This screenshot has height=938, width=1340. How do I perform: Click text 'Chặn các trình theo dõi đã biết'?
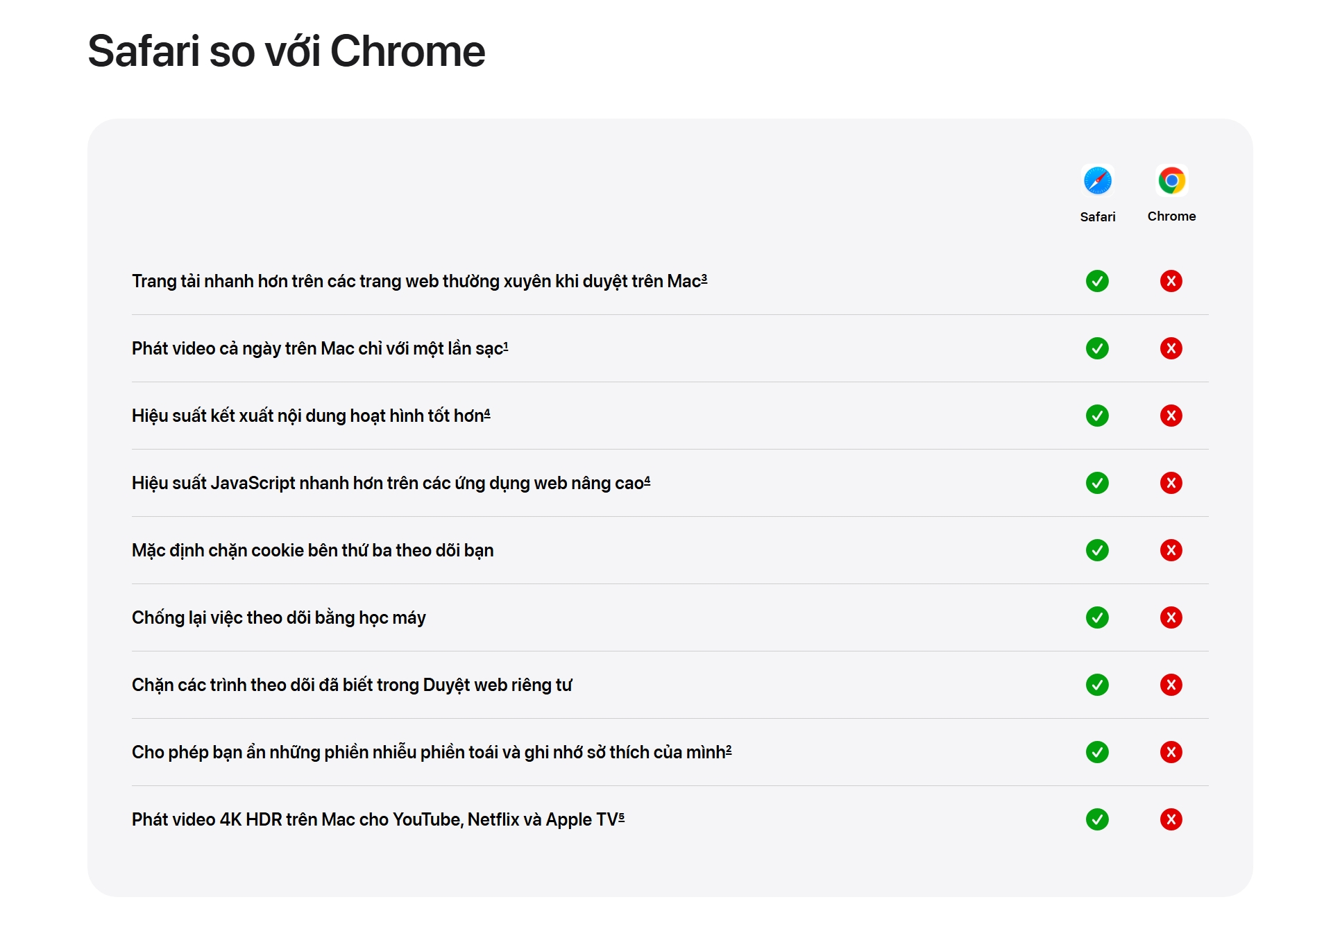[x=252, y=685]
